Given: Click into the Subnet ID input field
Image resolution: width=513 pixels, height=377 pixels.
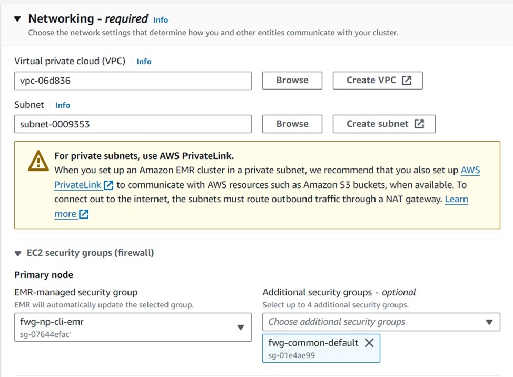Looking at the screenshot, I should (x=133, y=124).
